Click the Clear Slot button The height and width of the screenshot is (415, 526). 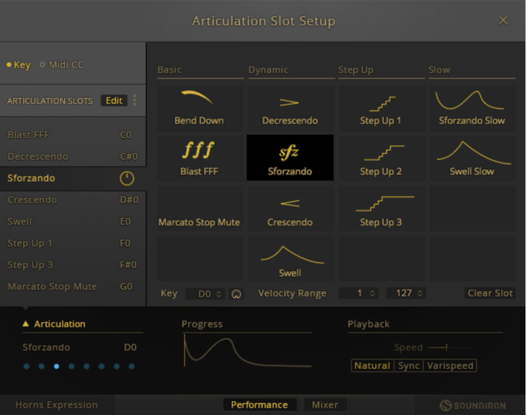pos(490,293)
